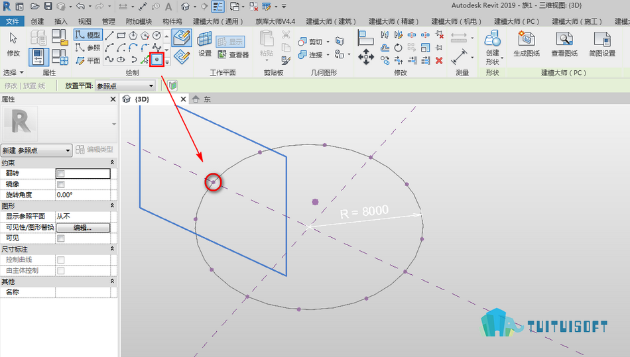Open the 新建 参照点 type selector dropdown
Screen dimensions: 630x357
(x=36, y=150)
